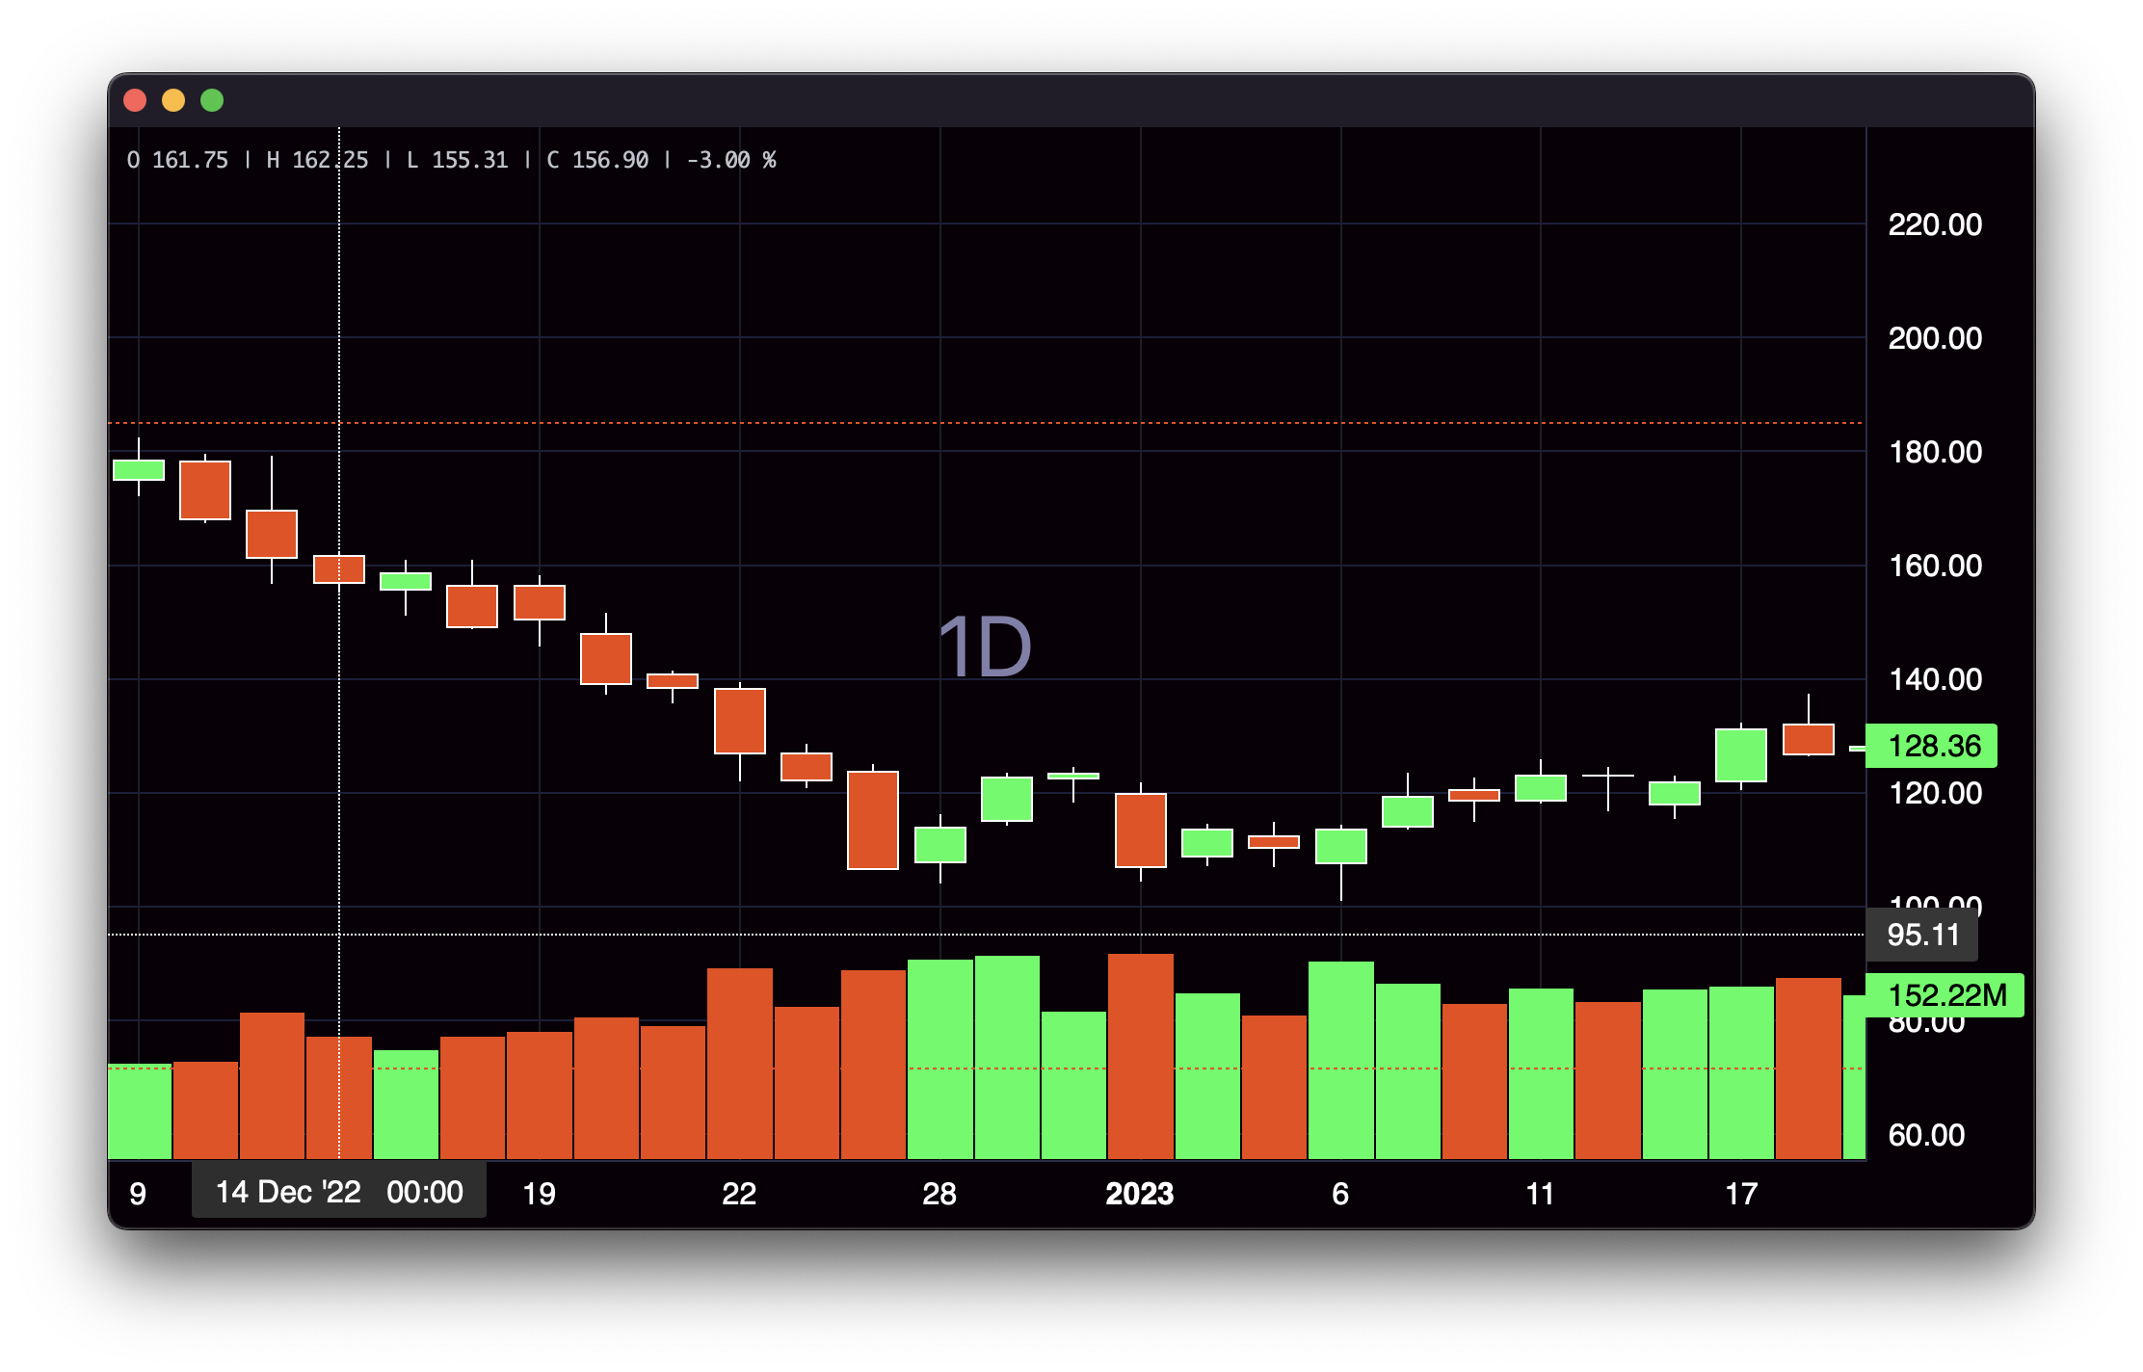Screen dimensions: 2143x1372
Task: Click the gray 95.11 crosshair price label
Action: (1922, 935)
